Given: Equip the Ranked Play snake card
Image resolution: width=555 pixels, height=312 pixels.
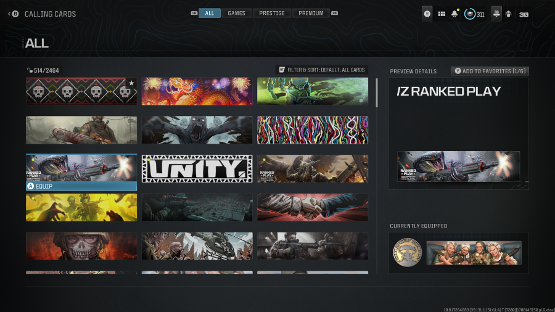Looking at the screenshot, I should click(x=81, y=186).
